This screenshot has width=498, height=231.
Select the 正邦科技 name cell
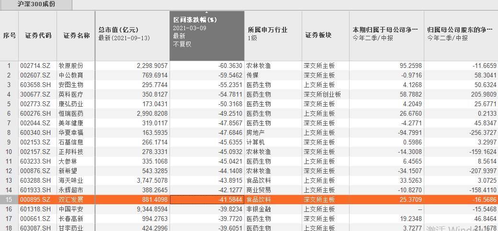pyautogui.click(x=76, y=152)
